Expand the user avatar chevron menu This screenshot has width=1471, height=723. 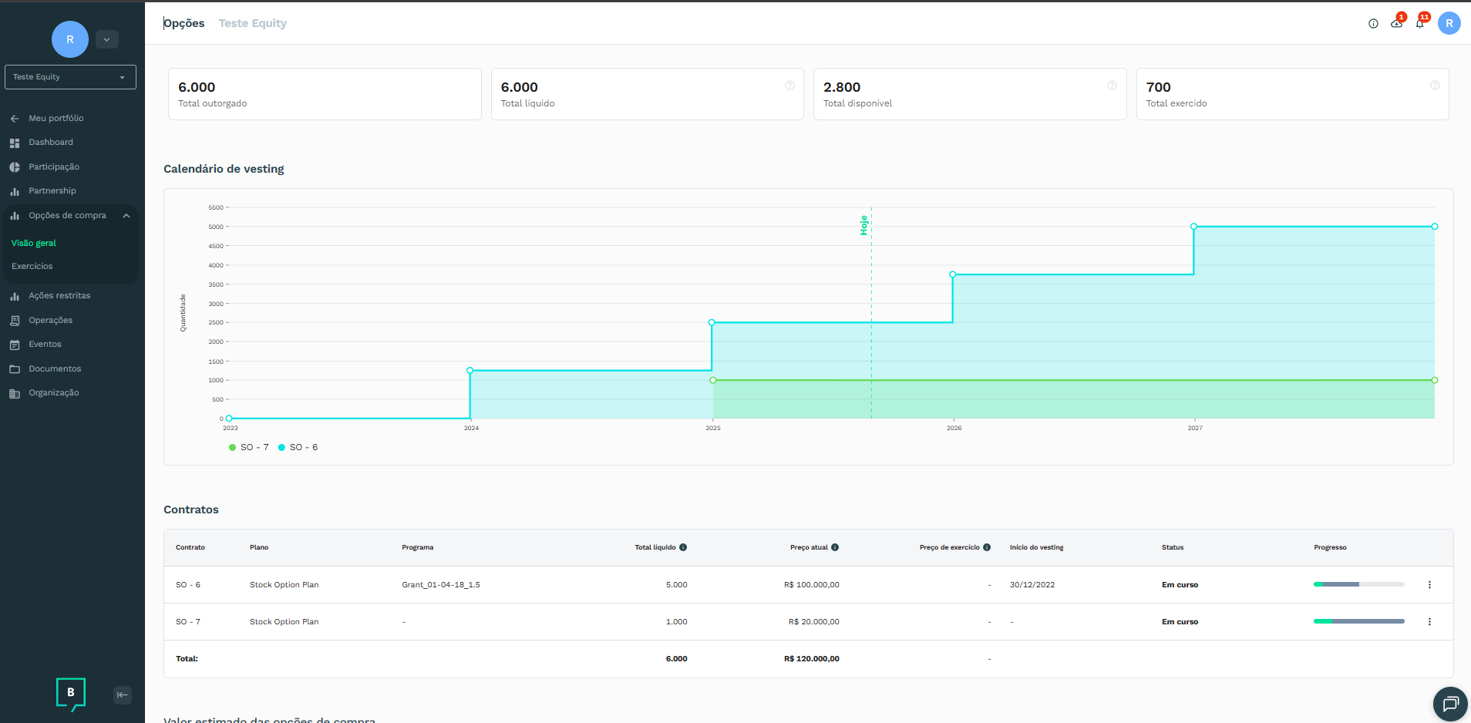[107, 39]
